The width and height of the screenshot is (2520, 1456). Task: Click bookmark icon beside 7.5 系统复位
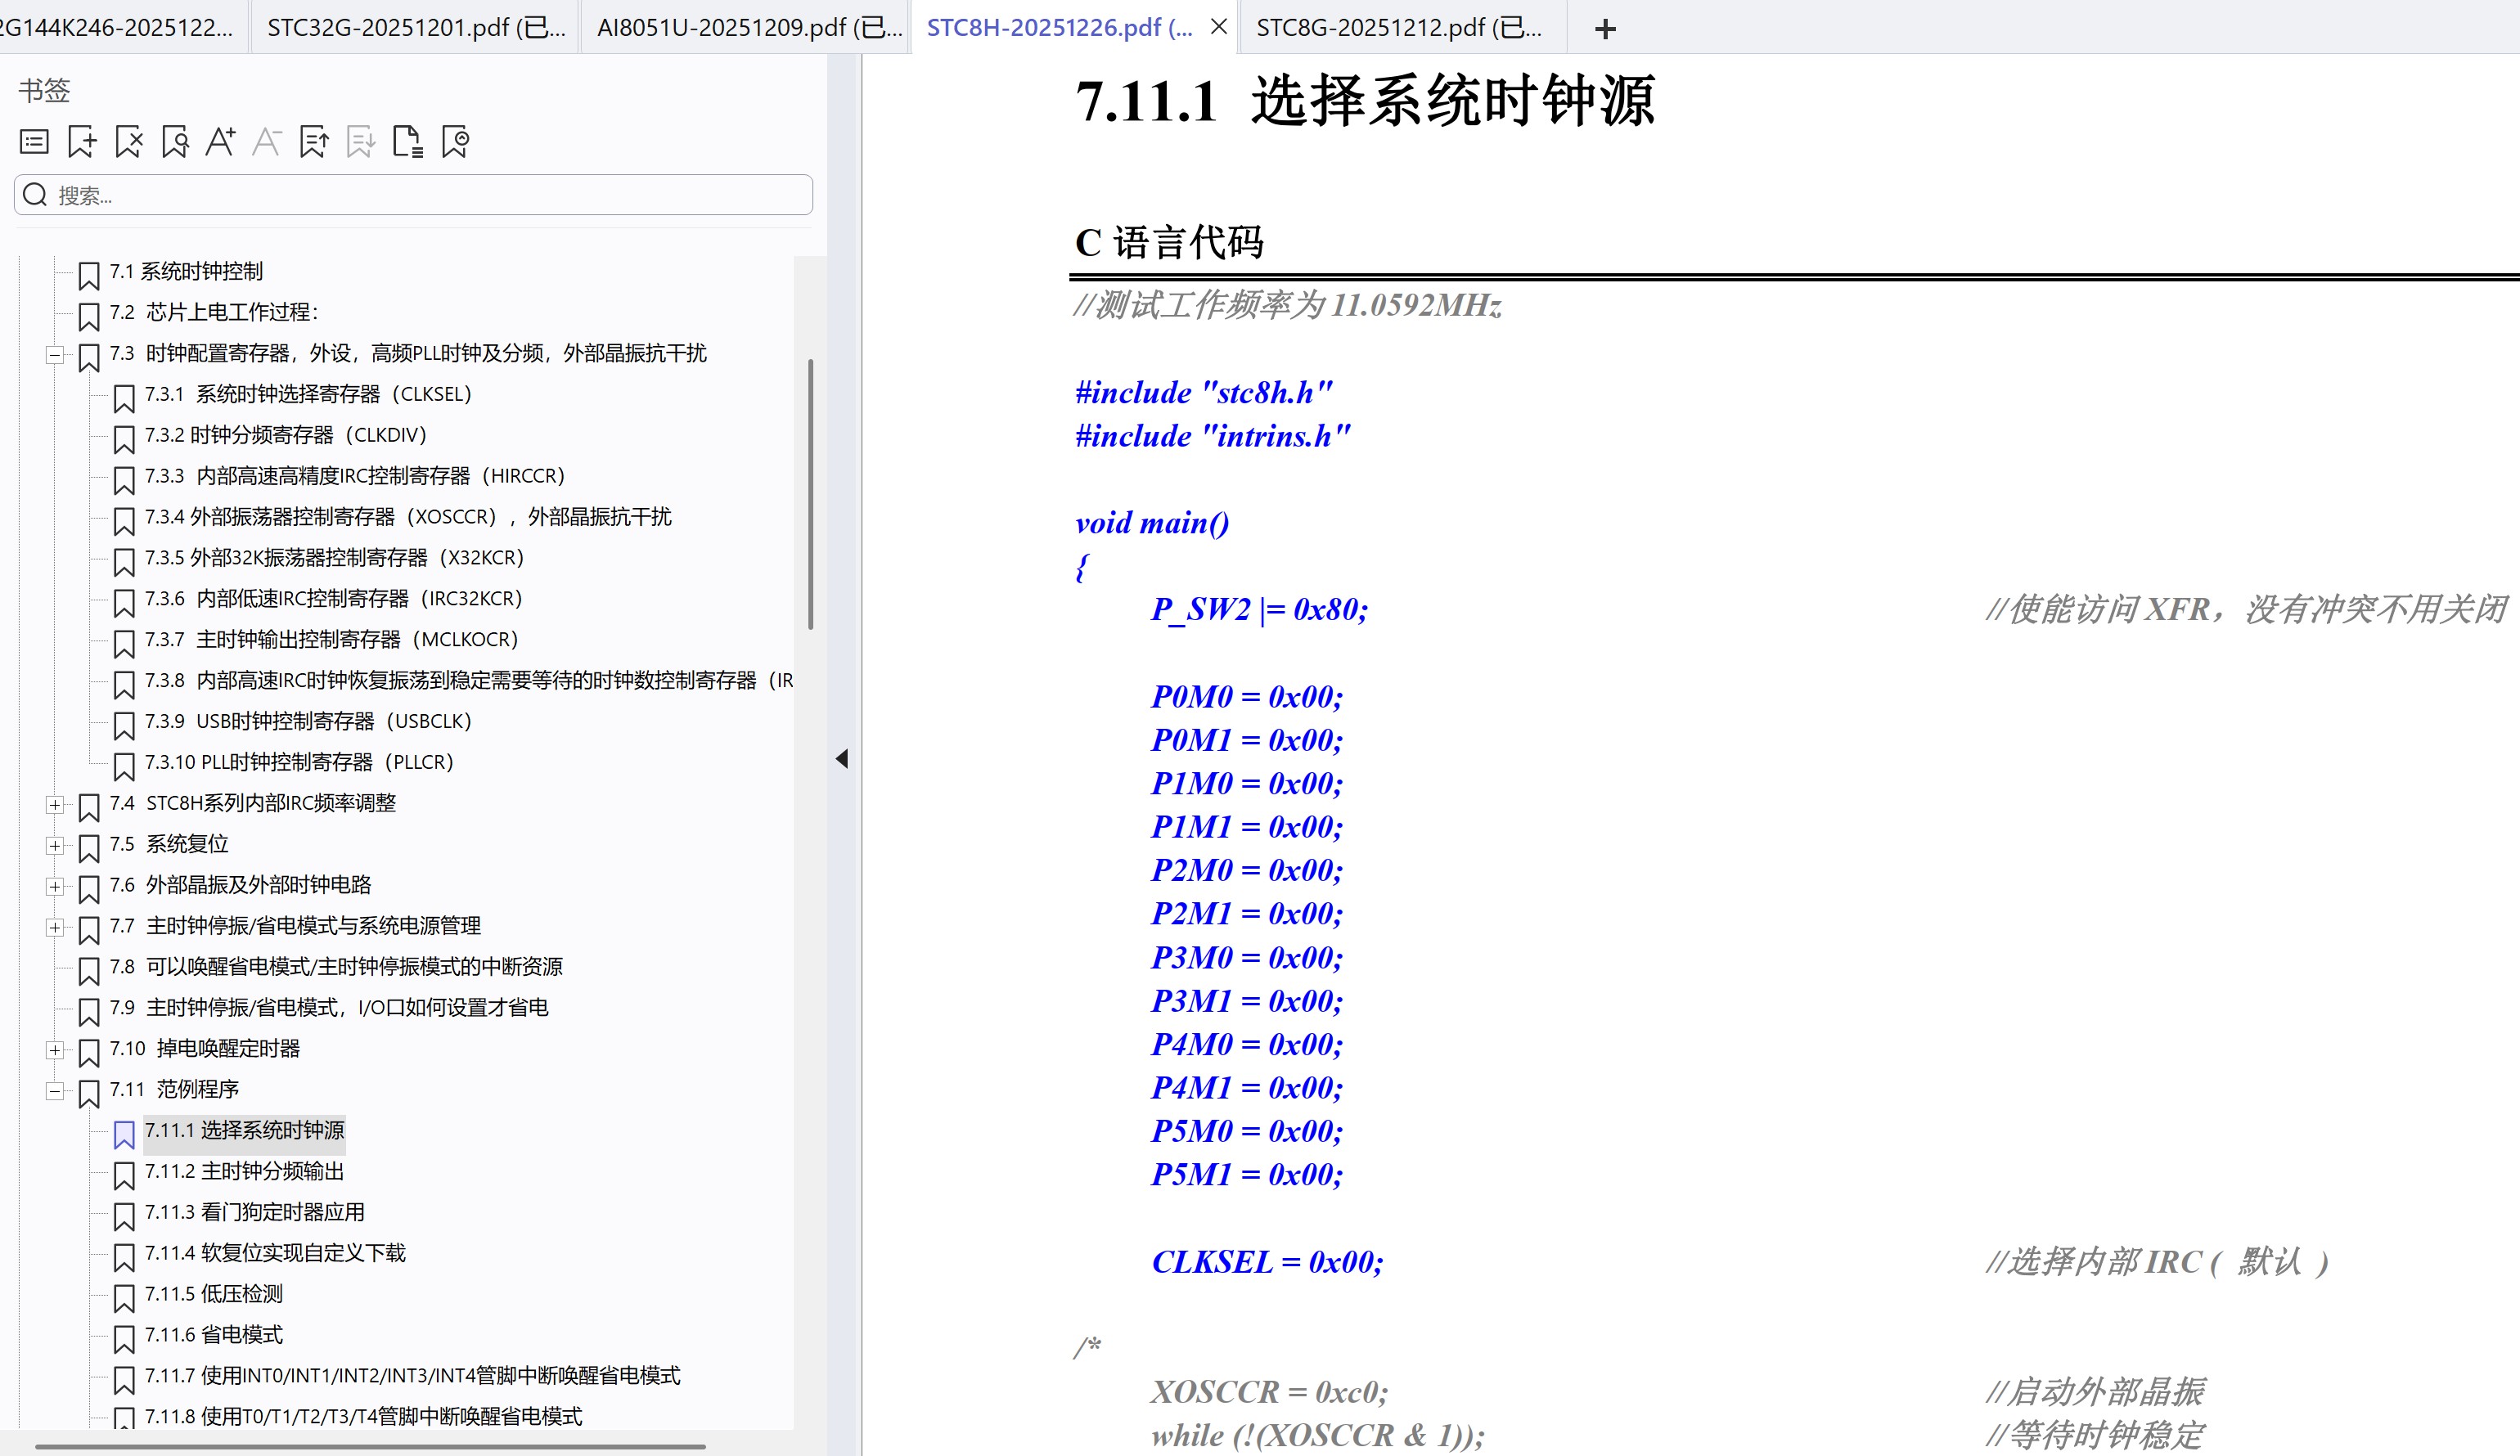click(x=89, y=848)
